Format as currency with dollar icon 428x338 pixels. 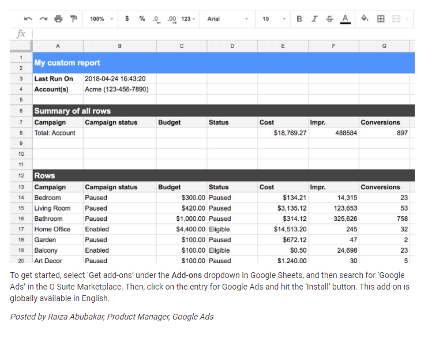[x=127, y=19]
